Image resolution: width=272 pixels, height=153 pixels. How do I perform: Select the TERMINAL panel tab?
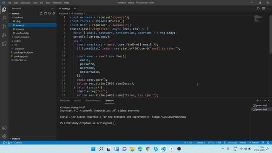[109, 101]
